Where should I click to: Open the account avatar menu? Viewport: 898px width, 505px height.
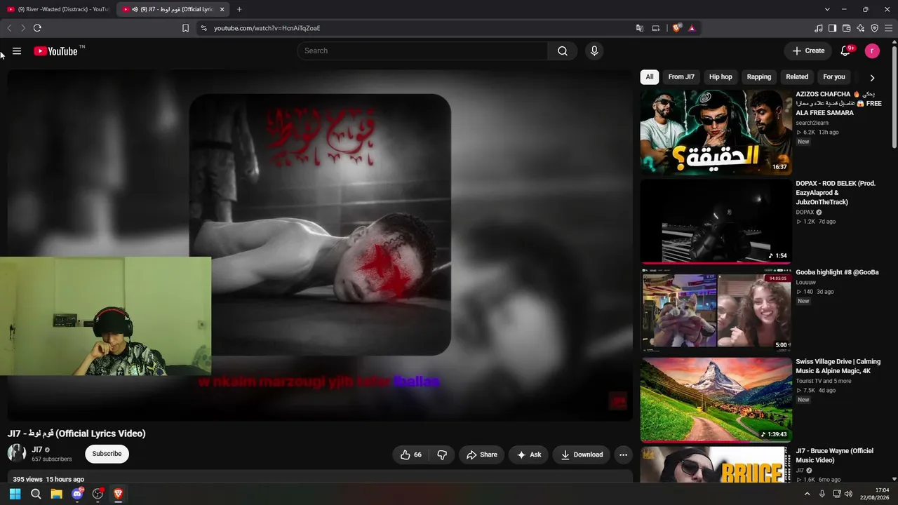coord(872,50)
